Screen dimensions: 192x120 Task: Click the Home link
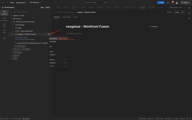pyautogui.click(x=12, y=3)
